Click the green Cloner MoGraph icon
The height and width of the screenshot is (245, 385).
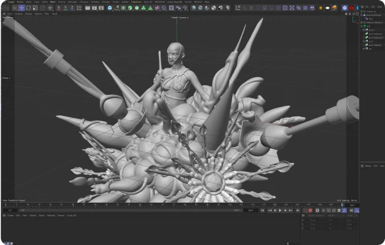pos(137,8)
